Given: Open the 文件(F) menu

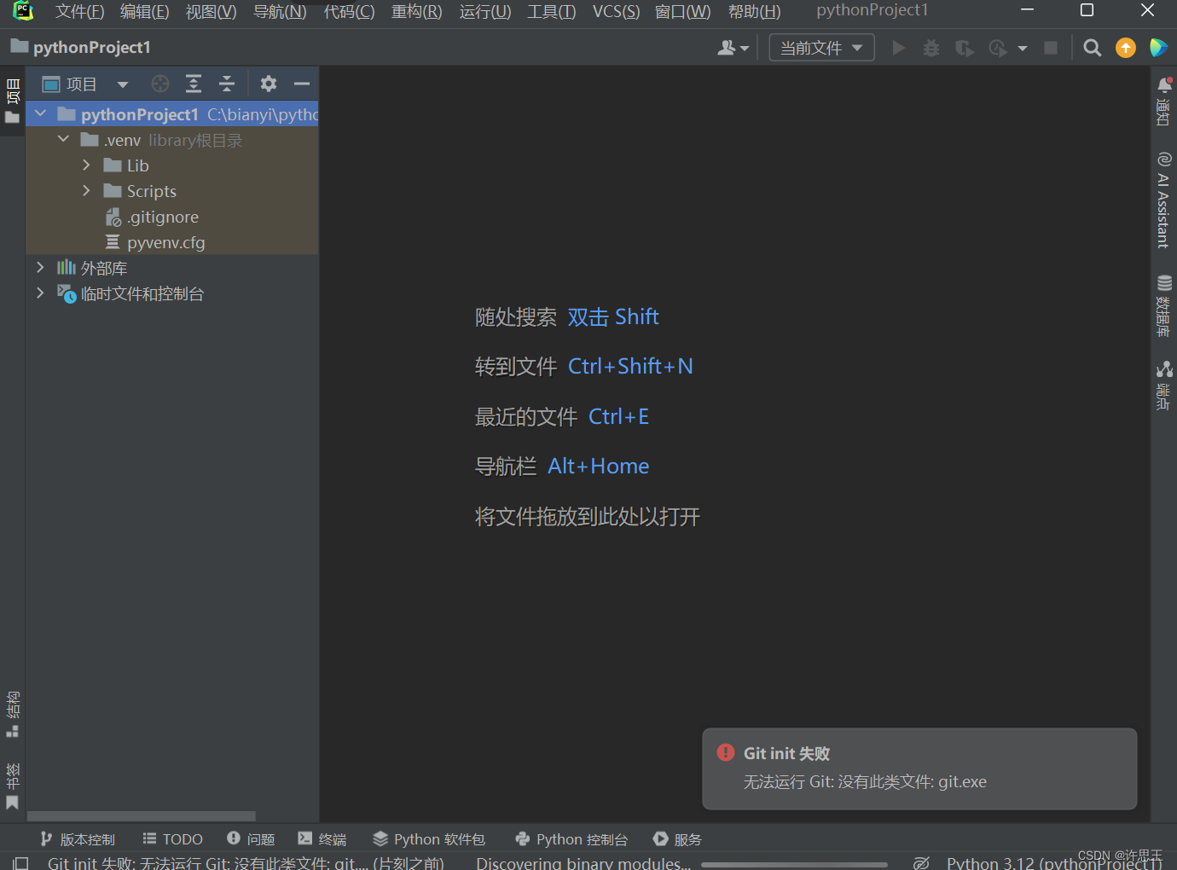Looking at the screenshot, I should (79, 11).
